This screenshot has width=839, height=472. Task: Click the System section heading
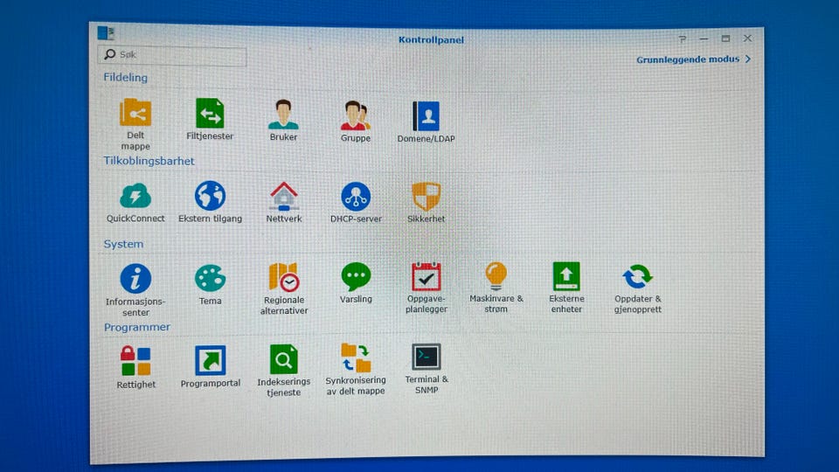click(x=123, y=244)
